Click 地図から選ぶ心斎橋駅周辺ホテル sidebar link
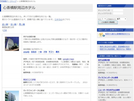This screenshot has height=101, width=134. coord(117,34)
